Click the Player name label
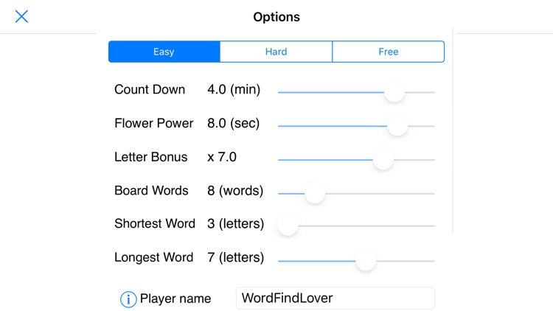Image resolution: width=553 pixels, height=311 pixels. 175,298
